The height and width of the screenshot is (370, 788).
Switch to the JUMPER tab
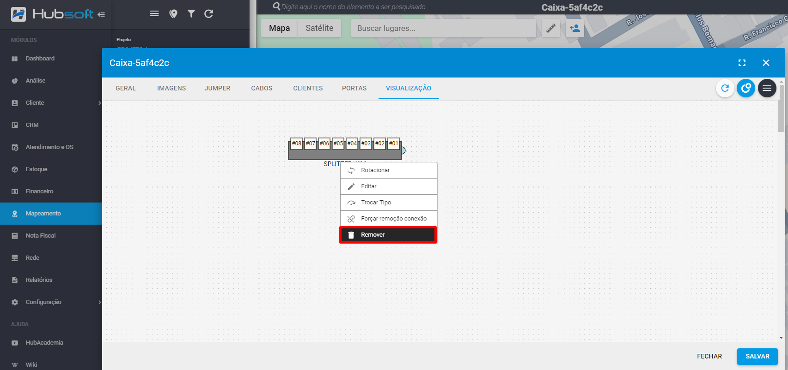point(217,88)
